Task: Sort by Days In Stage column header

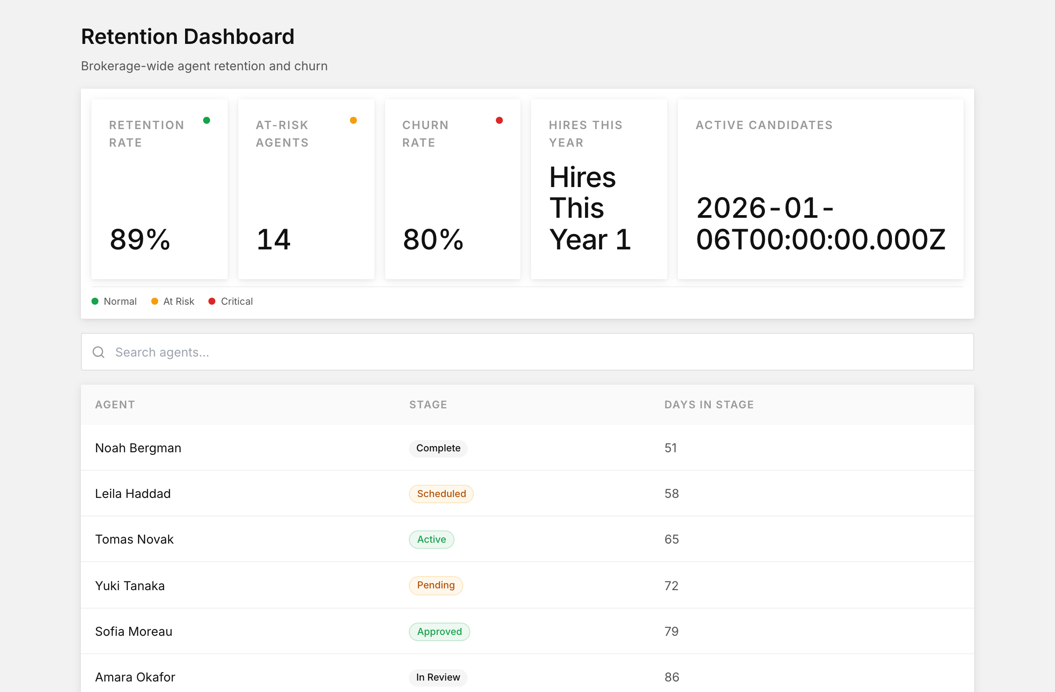Action: click(709, 405)
